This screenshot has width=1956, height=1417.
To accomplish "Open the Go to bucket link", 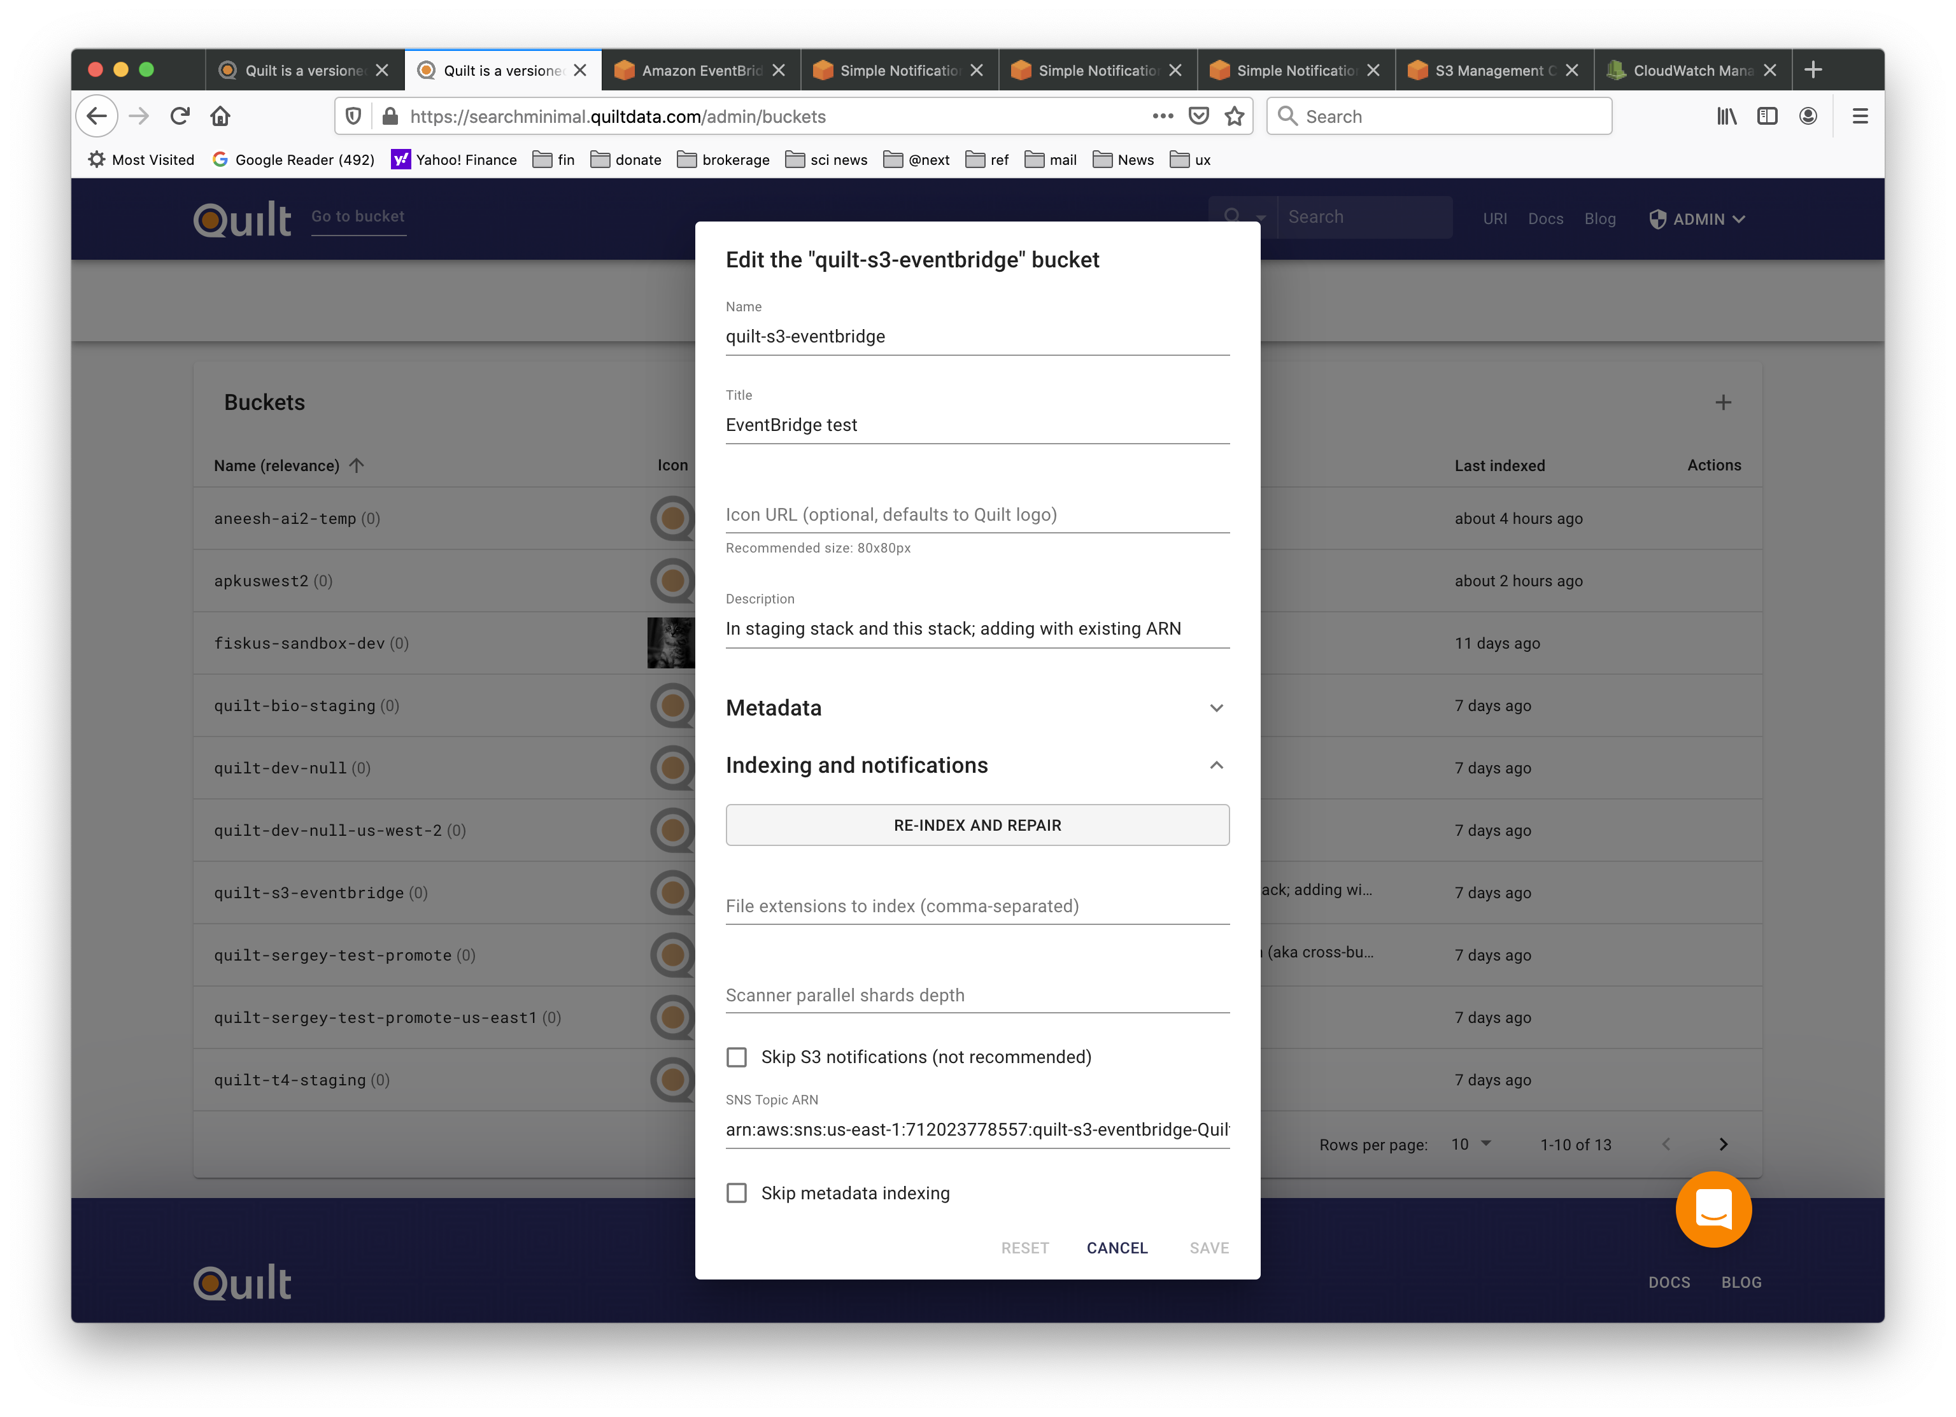I will click(358, 216).
